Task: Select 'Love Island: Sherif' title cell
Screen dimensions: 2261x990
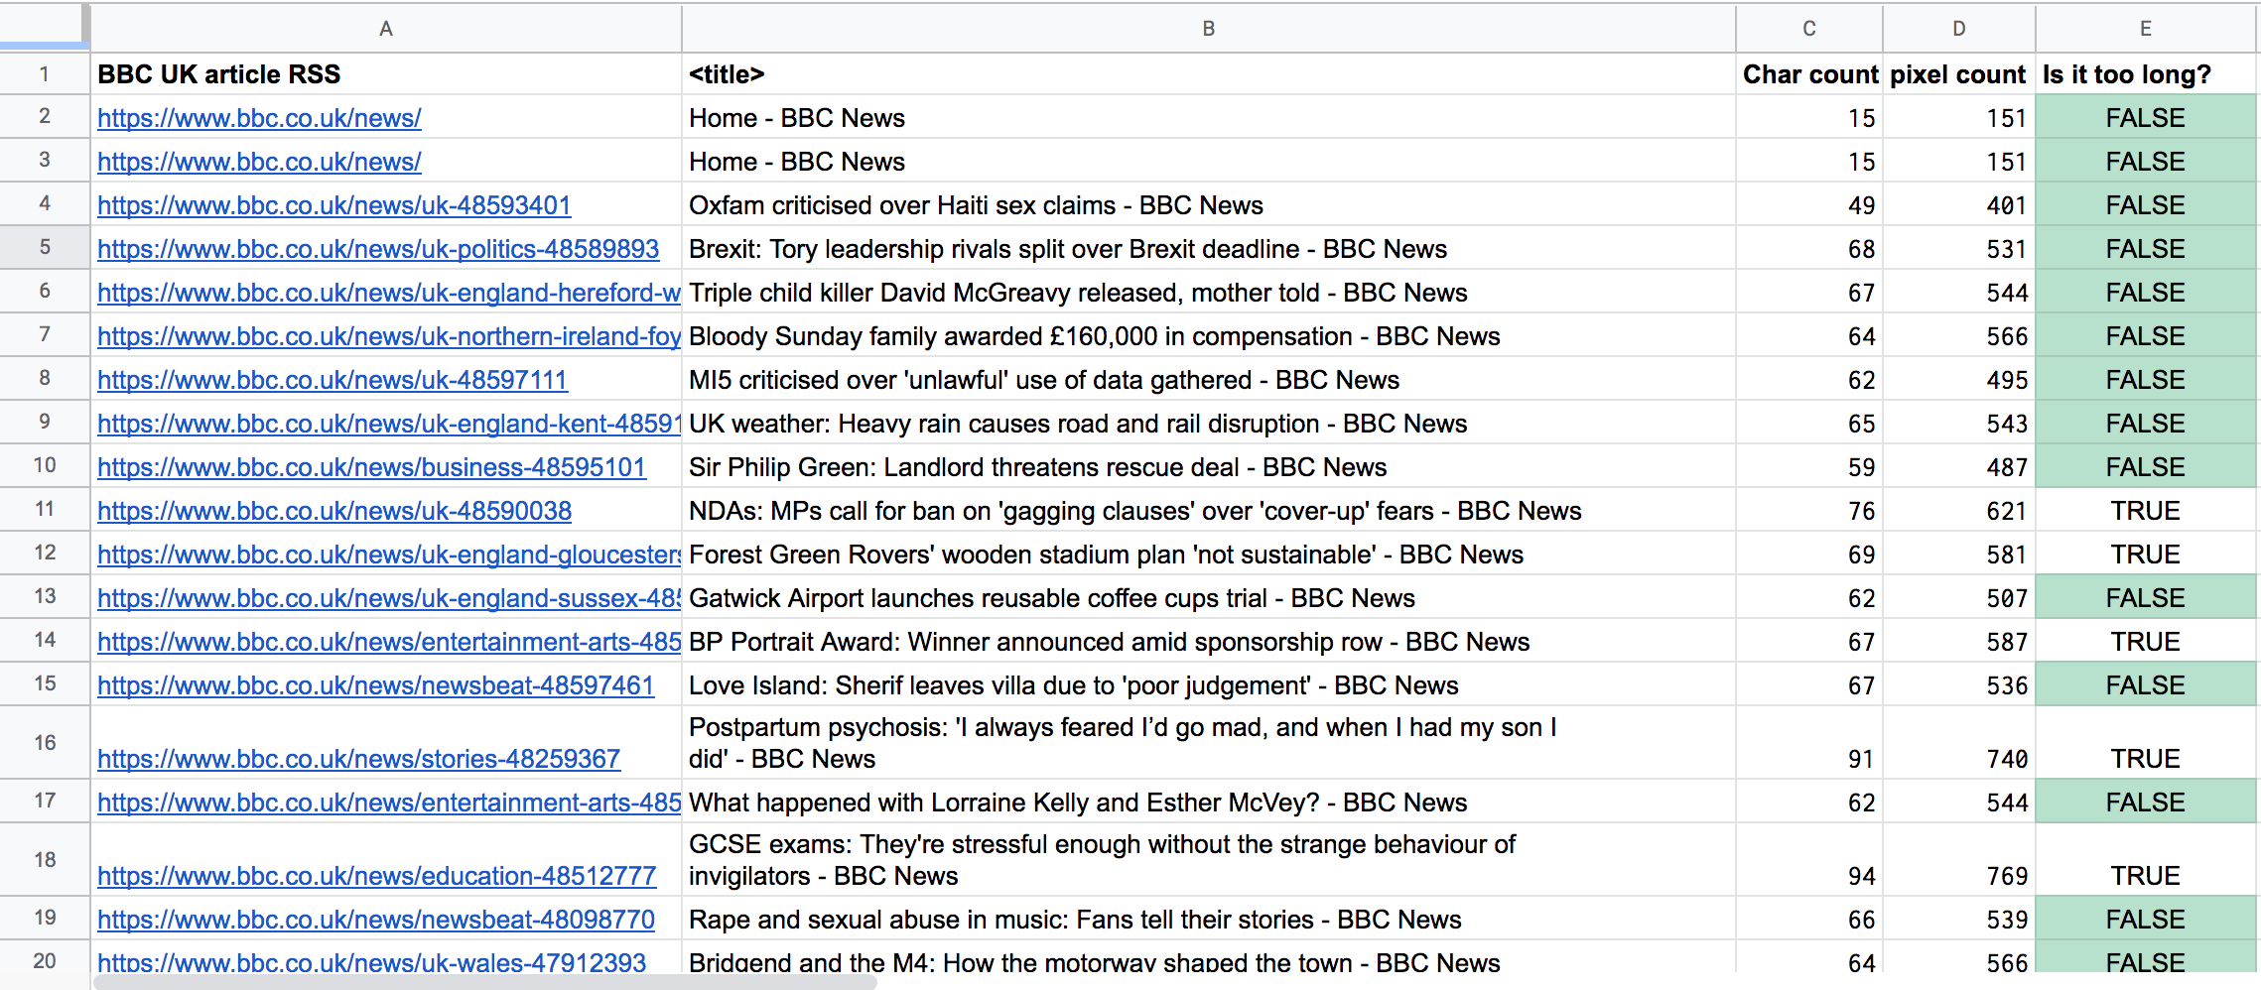Action: click(x=1208, y=684)
